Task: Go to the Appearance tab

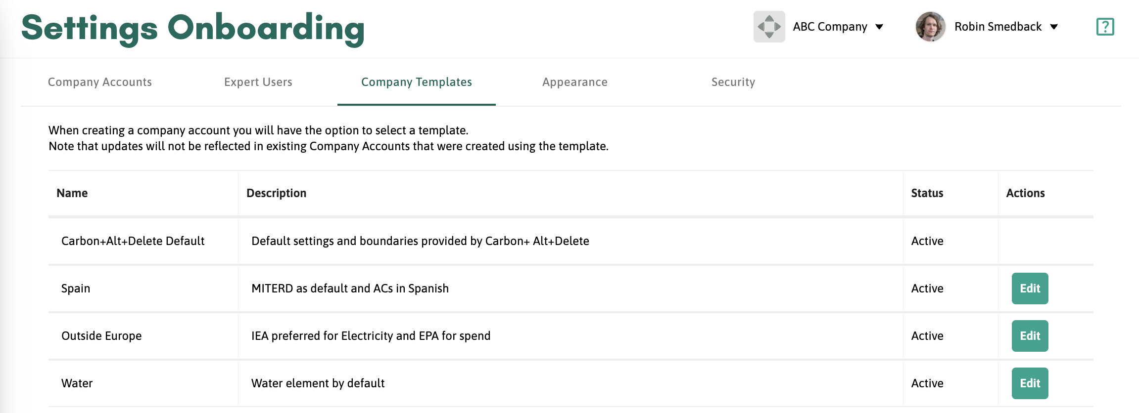Action: point(575,82)
